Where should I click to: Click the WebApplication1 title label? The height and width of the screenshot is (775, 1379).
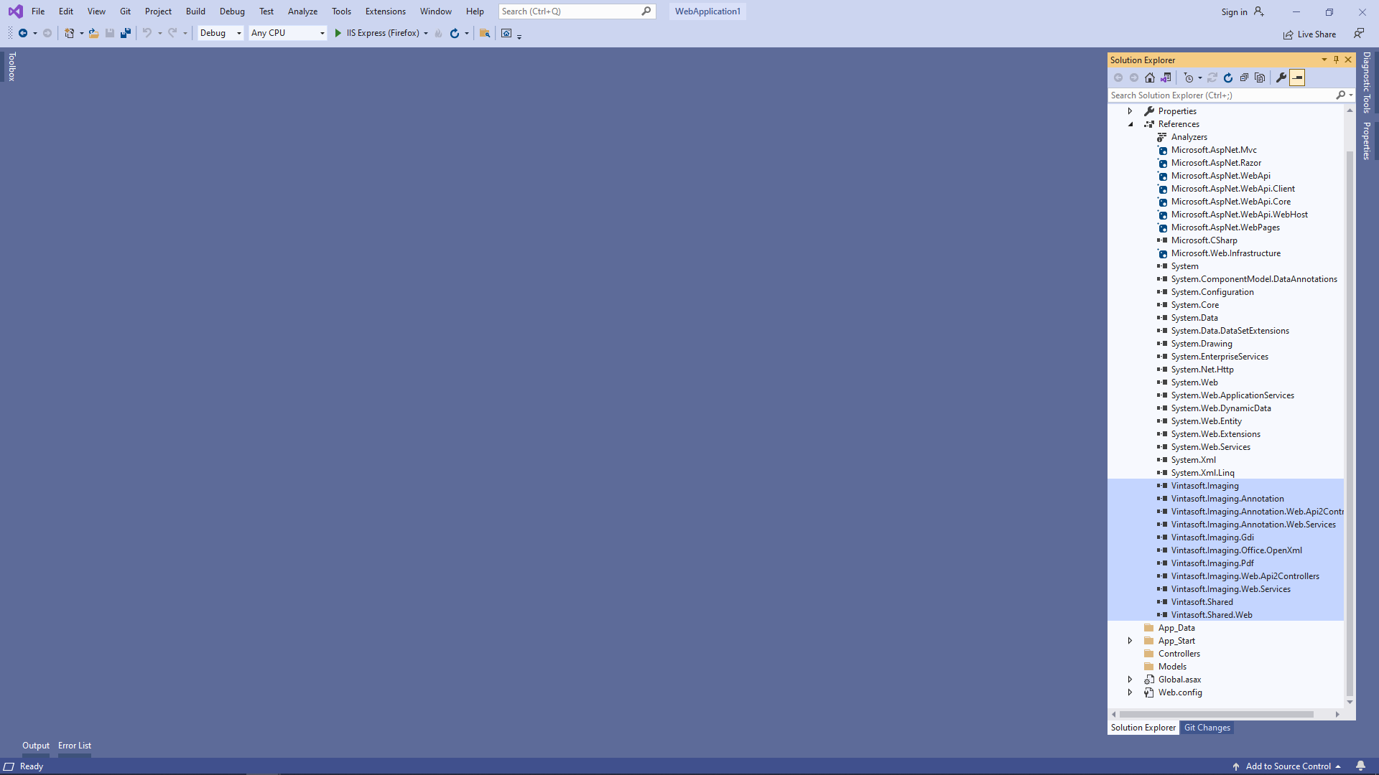(x=707, y=11)
